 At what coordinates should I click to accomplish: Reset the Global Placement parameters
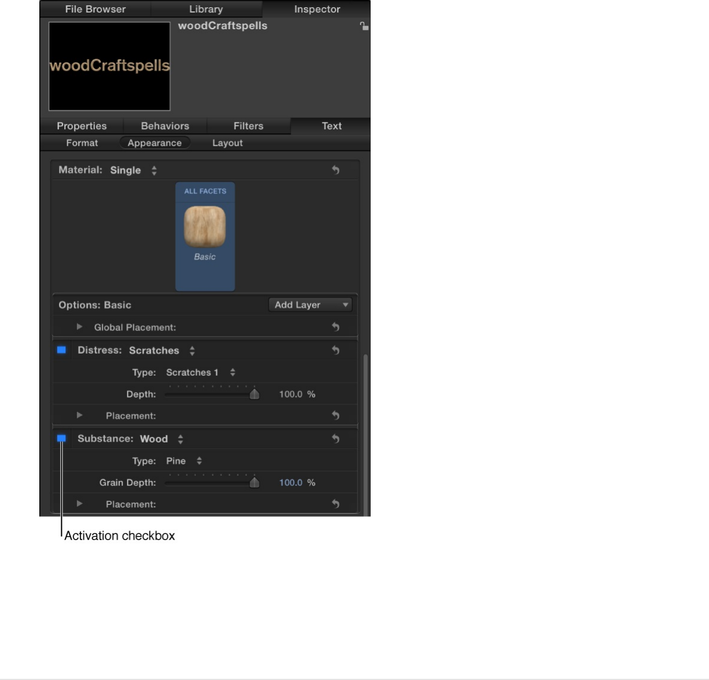[x=335, y=327]
